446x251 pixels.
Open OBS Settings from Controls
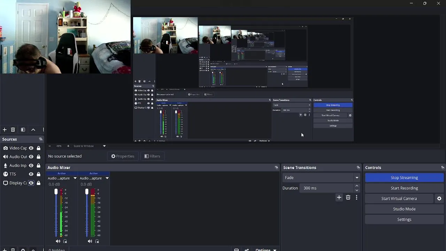(x=404, y=219)
